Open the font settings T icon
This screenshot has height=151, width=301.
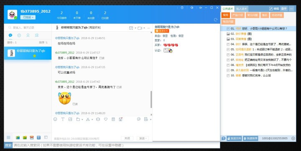tap(63, 119)
